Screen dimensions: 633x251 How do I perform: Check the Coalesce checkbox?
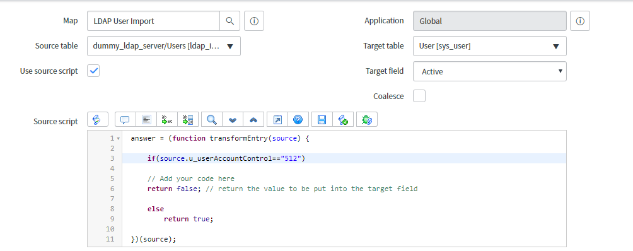[x=419, y=96]
